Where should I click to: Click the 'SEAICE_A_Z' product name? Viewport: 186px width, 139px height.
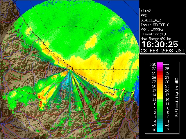151,20
